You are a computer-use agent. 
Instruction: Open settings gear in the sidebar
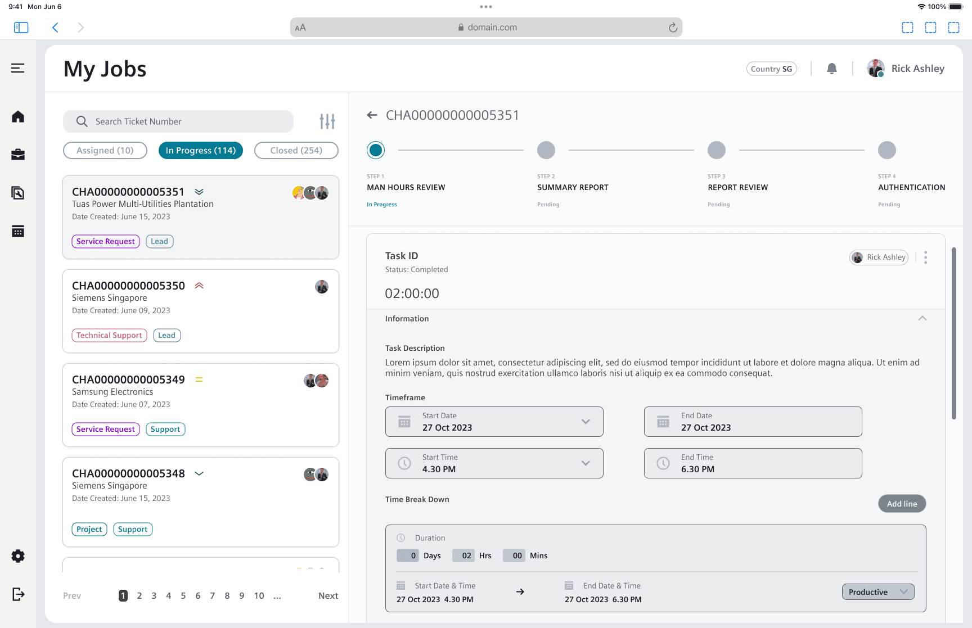[x=18, y=556]
